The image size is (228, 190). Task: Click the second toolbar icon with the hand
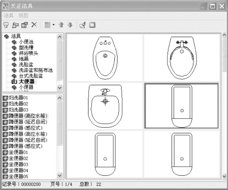tap(15, 25)
